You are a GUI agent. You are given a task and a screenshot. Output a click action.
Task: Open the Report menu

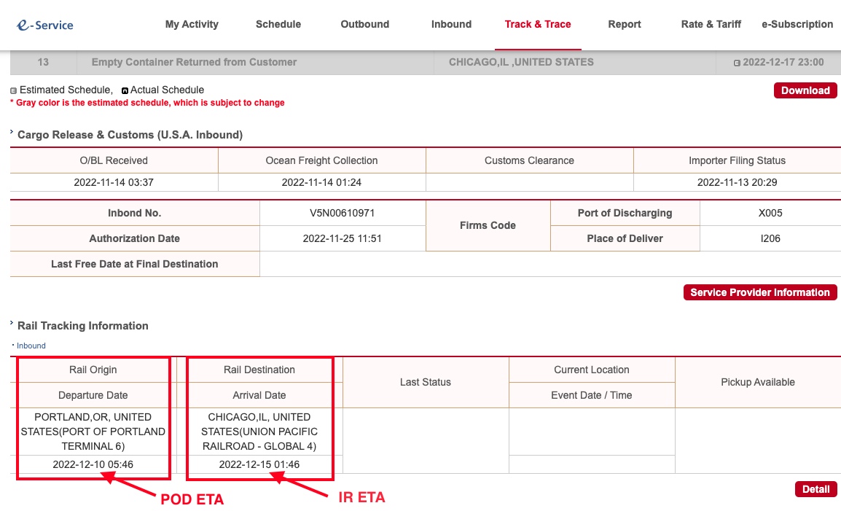click(625, 24)
